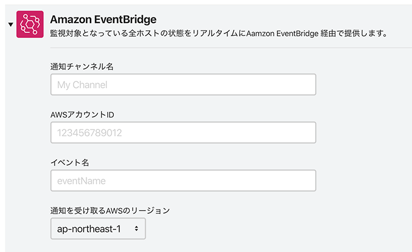
Task: Click the EventBridge description sentence
Action: [219, 33]
